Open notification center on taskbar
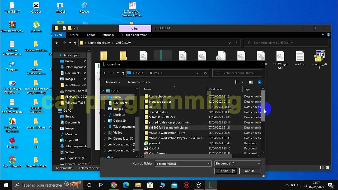 (330, 185)
